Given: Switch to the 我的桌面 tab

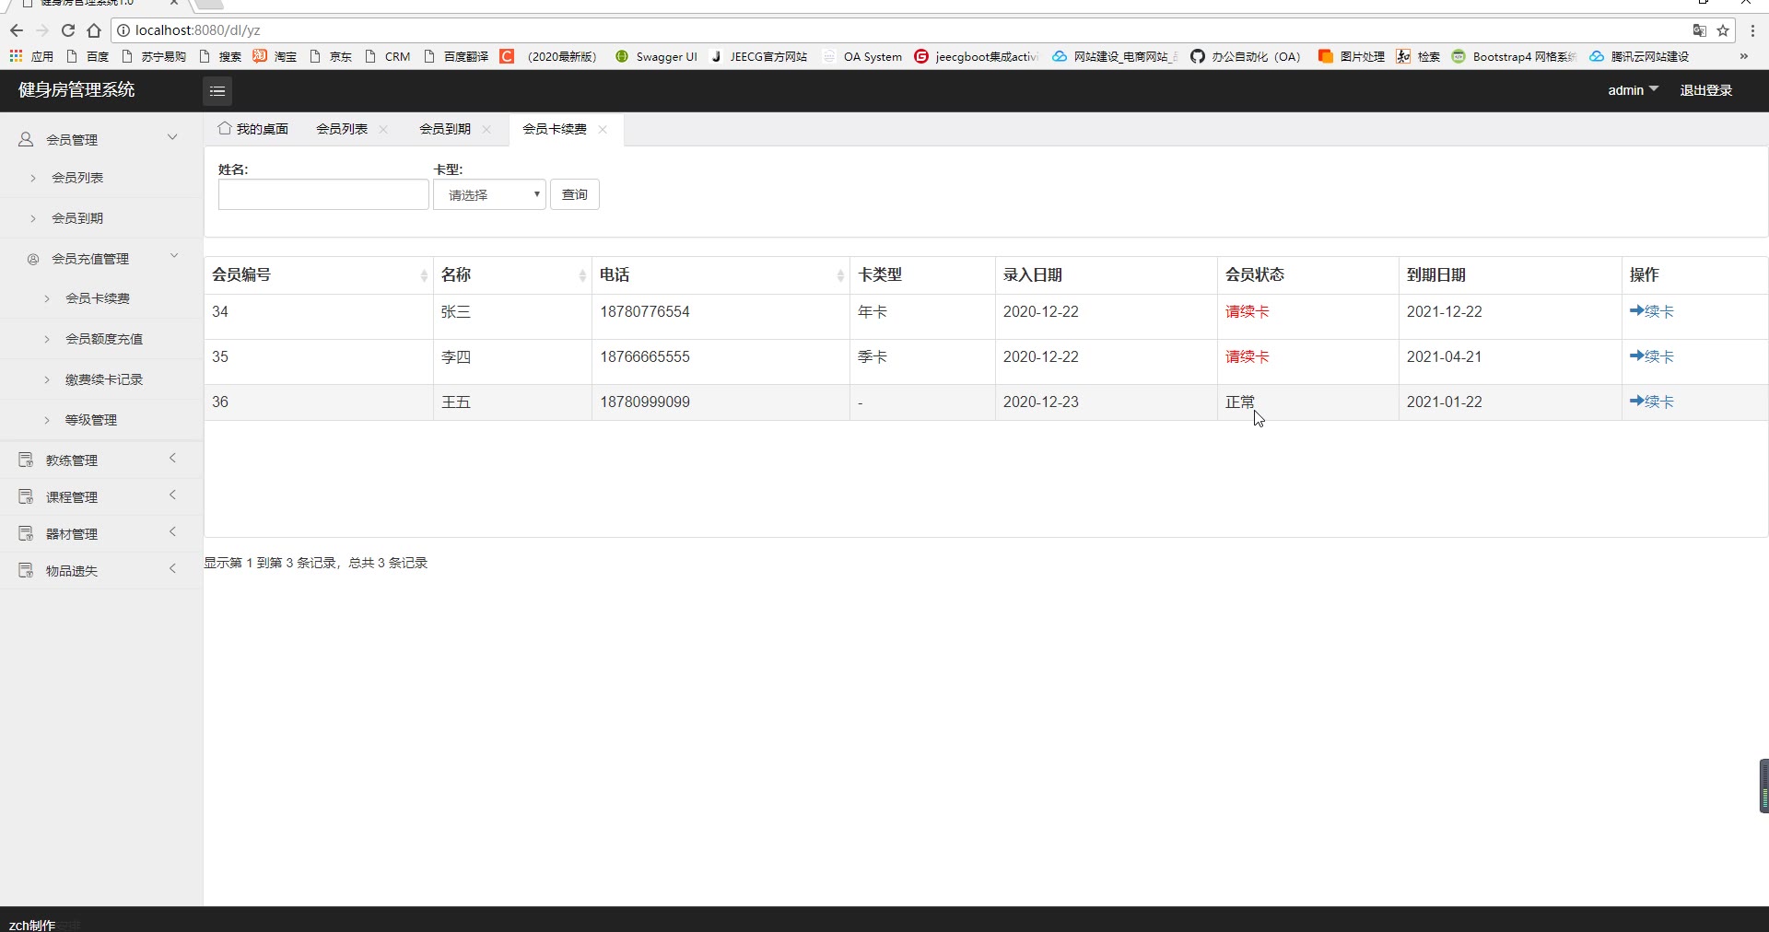Looking at the screenshot, I should 253,129.
